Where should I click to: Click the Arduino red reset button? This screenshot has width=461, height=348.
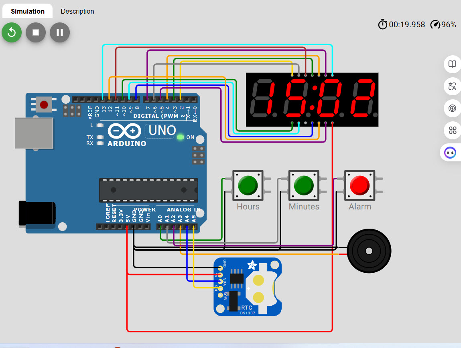tap(44, 105)
